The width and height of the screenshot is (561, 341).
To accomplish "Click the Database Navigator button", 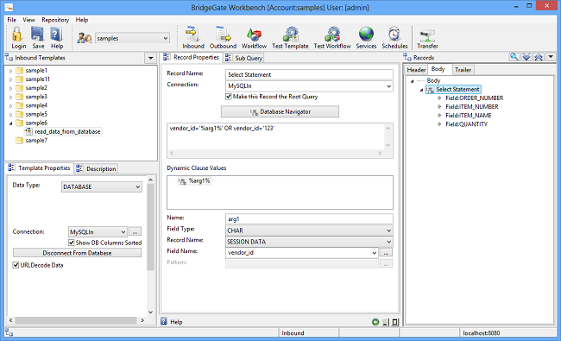I will click(280, 111).
